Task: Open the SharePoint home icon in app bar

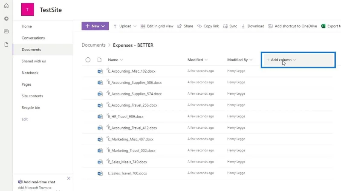Action: [x=6, y=6]
